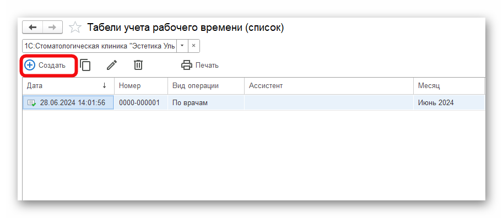Click the organization field "1С:Стоматологическая клиника"
Viewport: 503px width, 218px height.
click(x=100, y=46)
